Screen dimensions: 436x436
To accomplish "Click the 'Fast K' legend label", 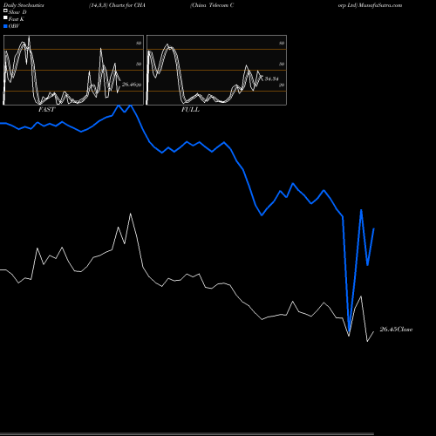I will (17, 19).
